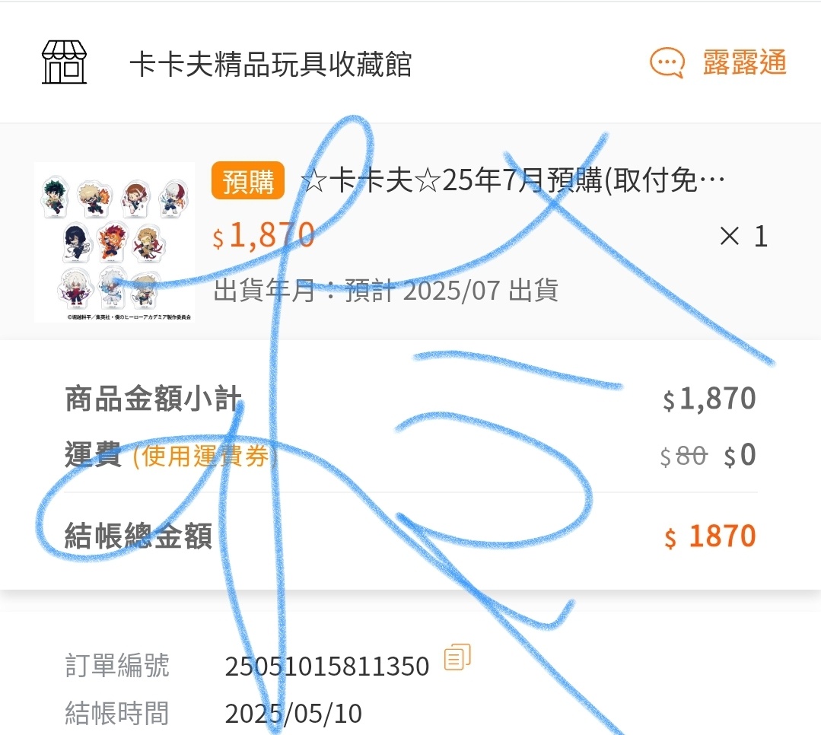Tap the 訂單編號 label

point(117,665)
